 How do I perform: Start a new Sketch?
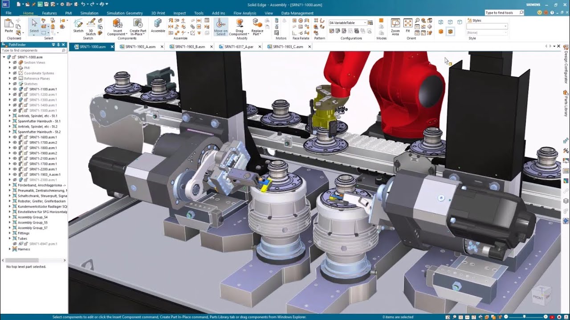78,26
